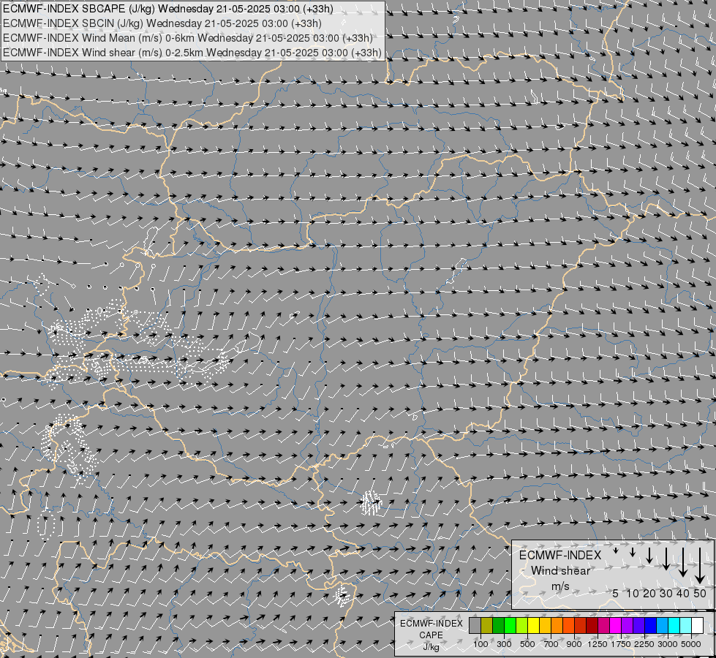Select the Wind Mean 0-6km title line
The height and width of the screenshot is (658, 716).
[x=188, y=38]
